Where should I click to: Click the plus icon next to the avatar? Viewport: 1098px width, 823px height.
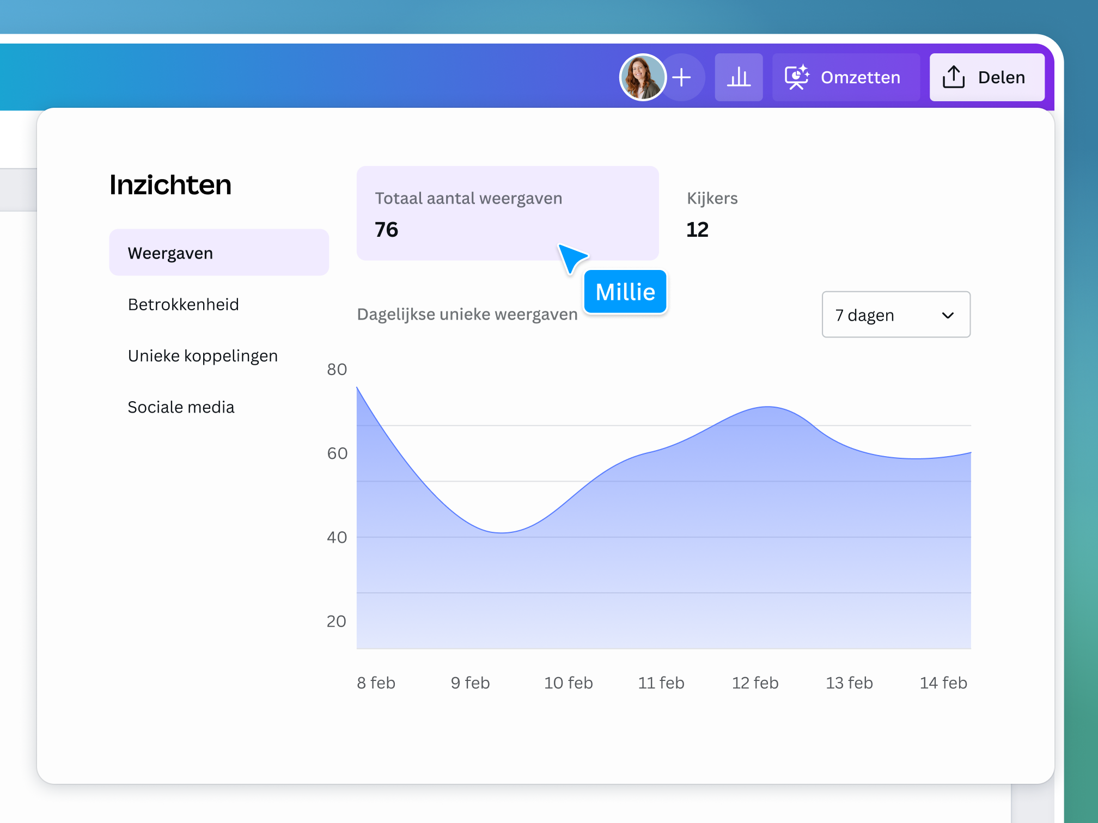coord(682,77)
